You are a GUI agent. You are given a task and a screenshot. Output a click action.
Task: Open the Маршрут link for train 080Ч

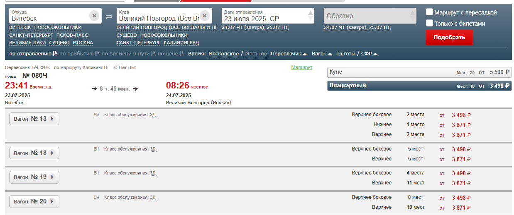[301, 67]
